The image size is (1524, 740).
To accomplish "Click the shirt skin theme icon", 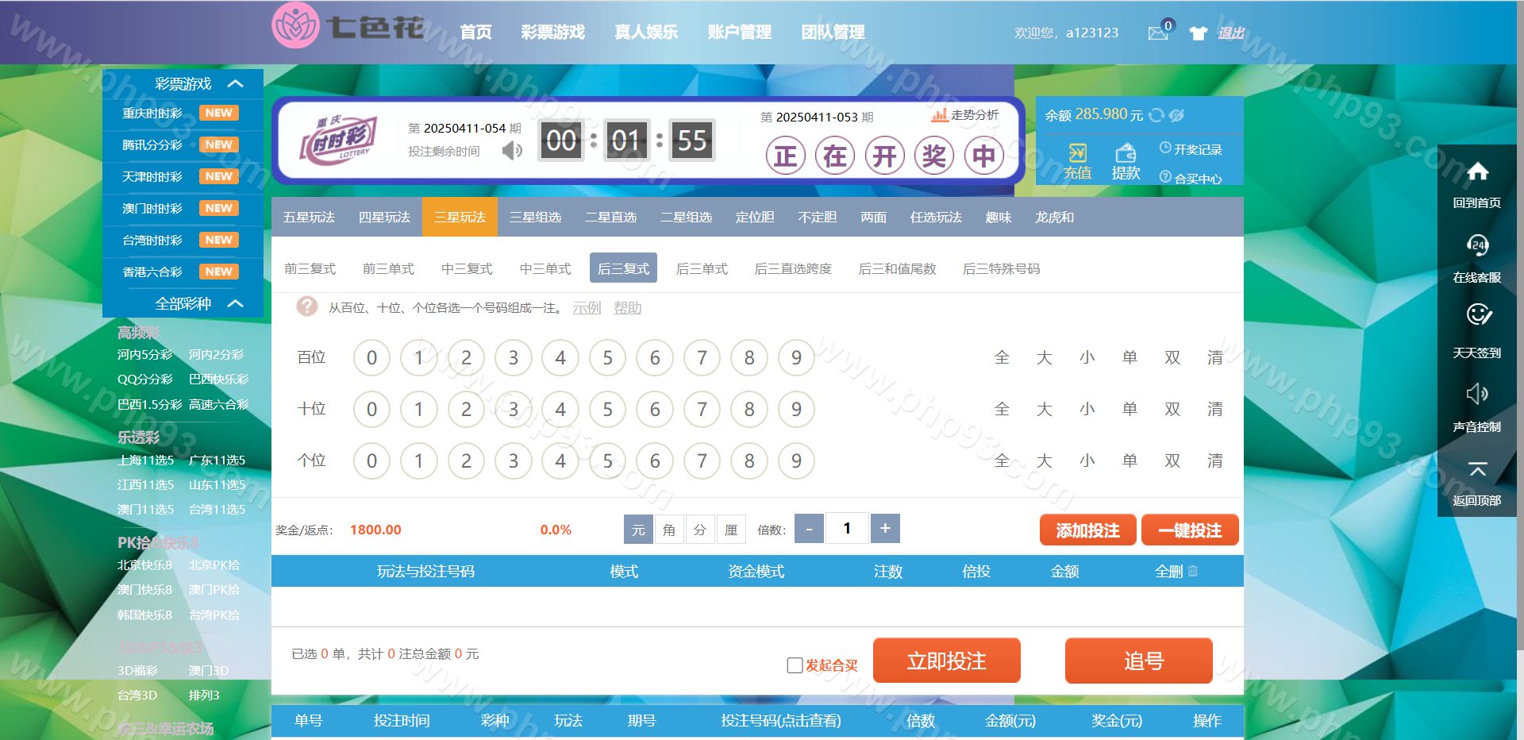I will 1198,33.
